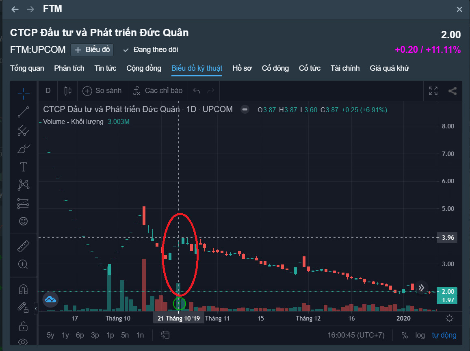Open Giá quá khứ tab
Screen dimensions: 470x351
coord(390,68)
